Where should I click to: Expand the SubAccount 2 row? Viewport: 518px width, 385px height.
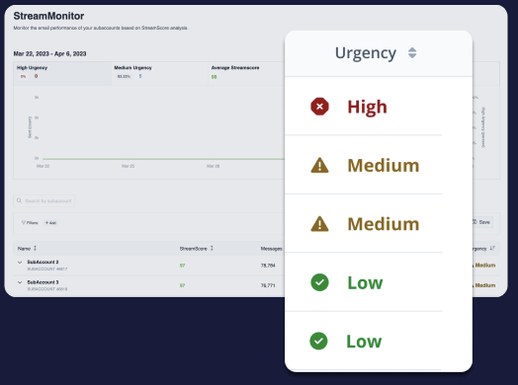tap(20, 263)
